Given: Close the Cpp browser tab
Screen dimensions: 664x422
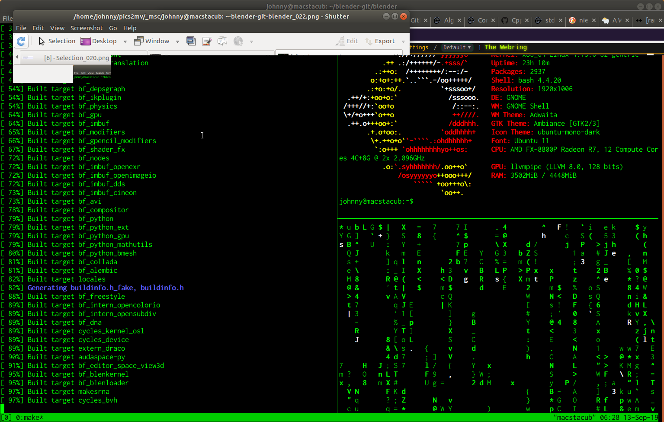Looking at the screenshot, I should tap(527, 20).
